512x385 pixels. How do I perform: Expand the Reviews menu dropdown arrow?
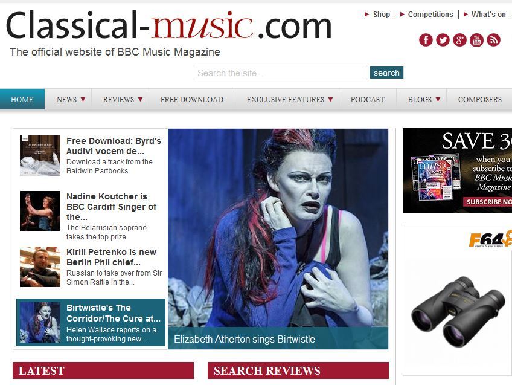141,99
